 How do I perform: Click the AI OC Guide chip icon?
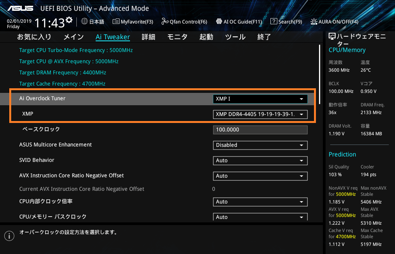coord(219,22)
